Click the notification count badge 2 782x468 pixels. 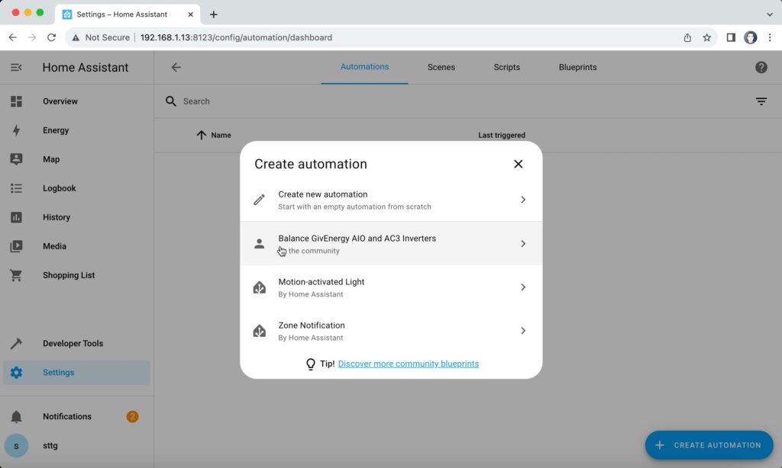point(132,417)
